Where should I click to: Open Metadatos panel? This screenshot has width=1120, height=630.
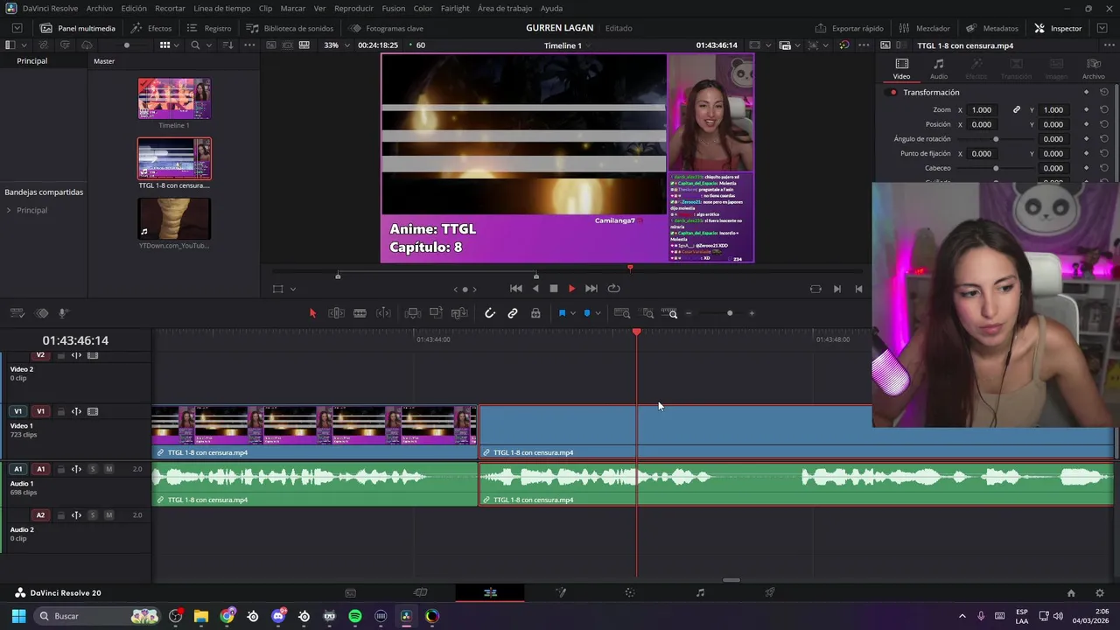coord(992,28)
